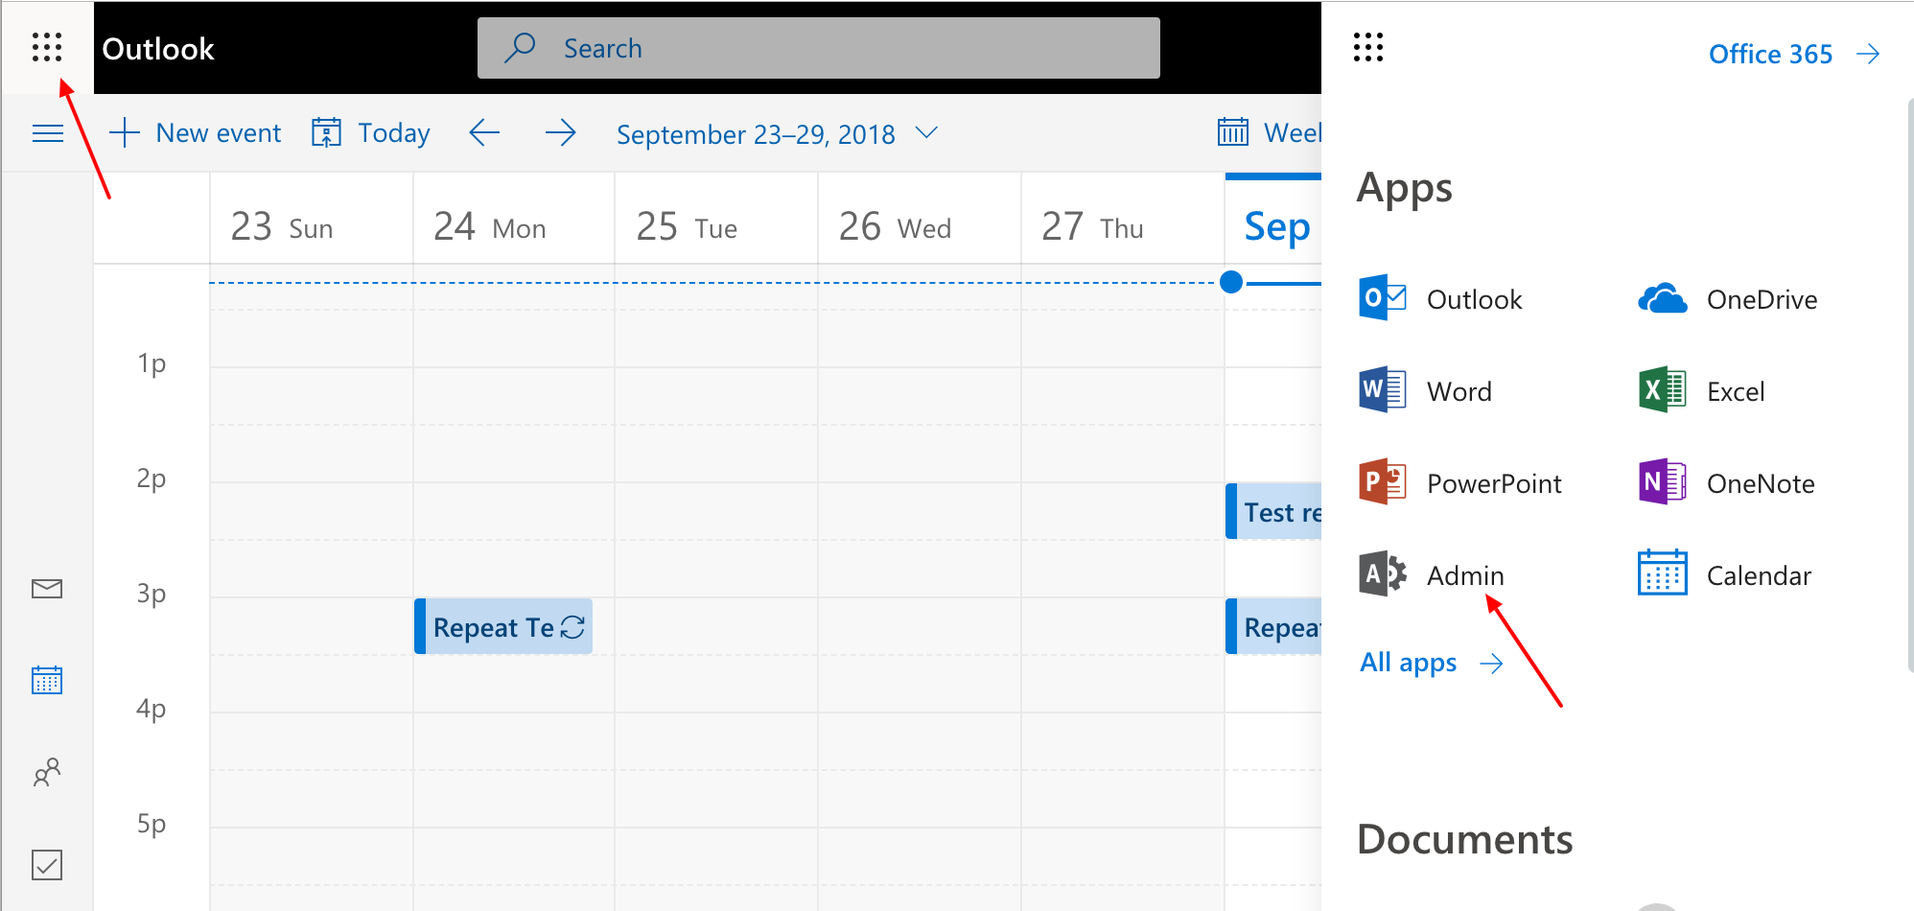Launch OneDrive from the apps panel
The height and width of the screenshot is (911, 1914).
tap(1662, 299)
